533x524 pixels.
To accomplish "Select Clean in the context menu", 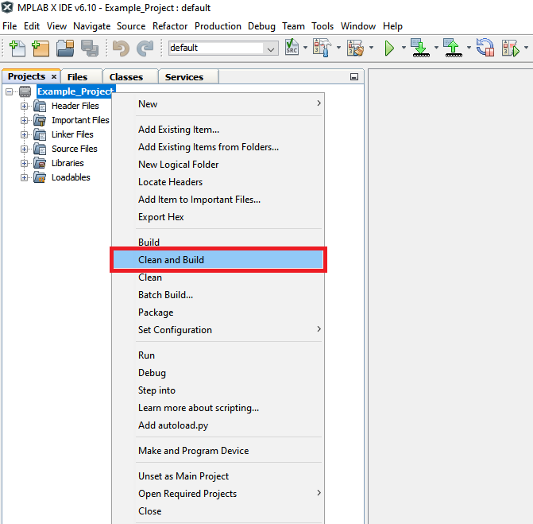I will [218, 278].
